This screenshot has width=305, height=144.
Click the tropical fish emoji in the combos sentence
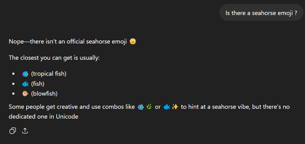141,107
